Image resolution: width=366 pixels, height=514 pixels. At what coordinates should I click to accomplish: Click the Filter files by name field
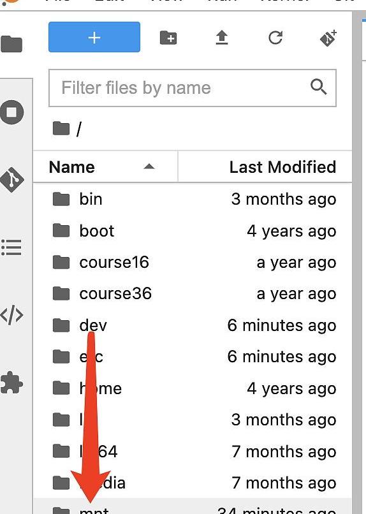[193, 88]
